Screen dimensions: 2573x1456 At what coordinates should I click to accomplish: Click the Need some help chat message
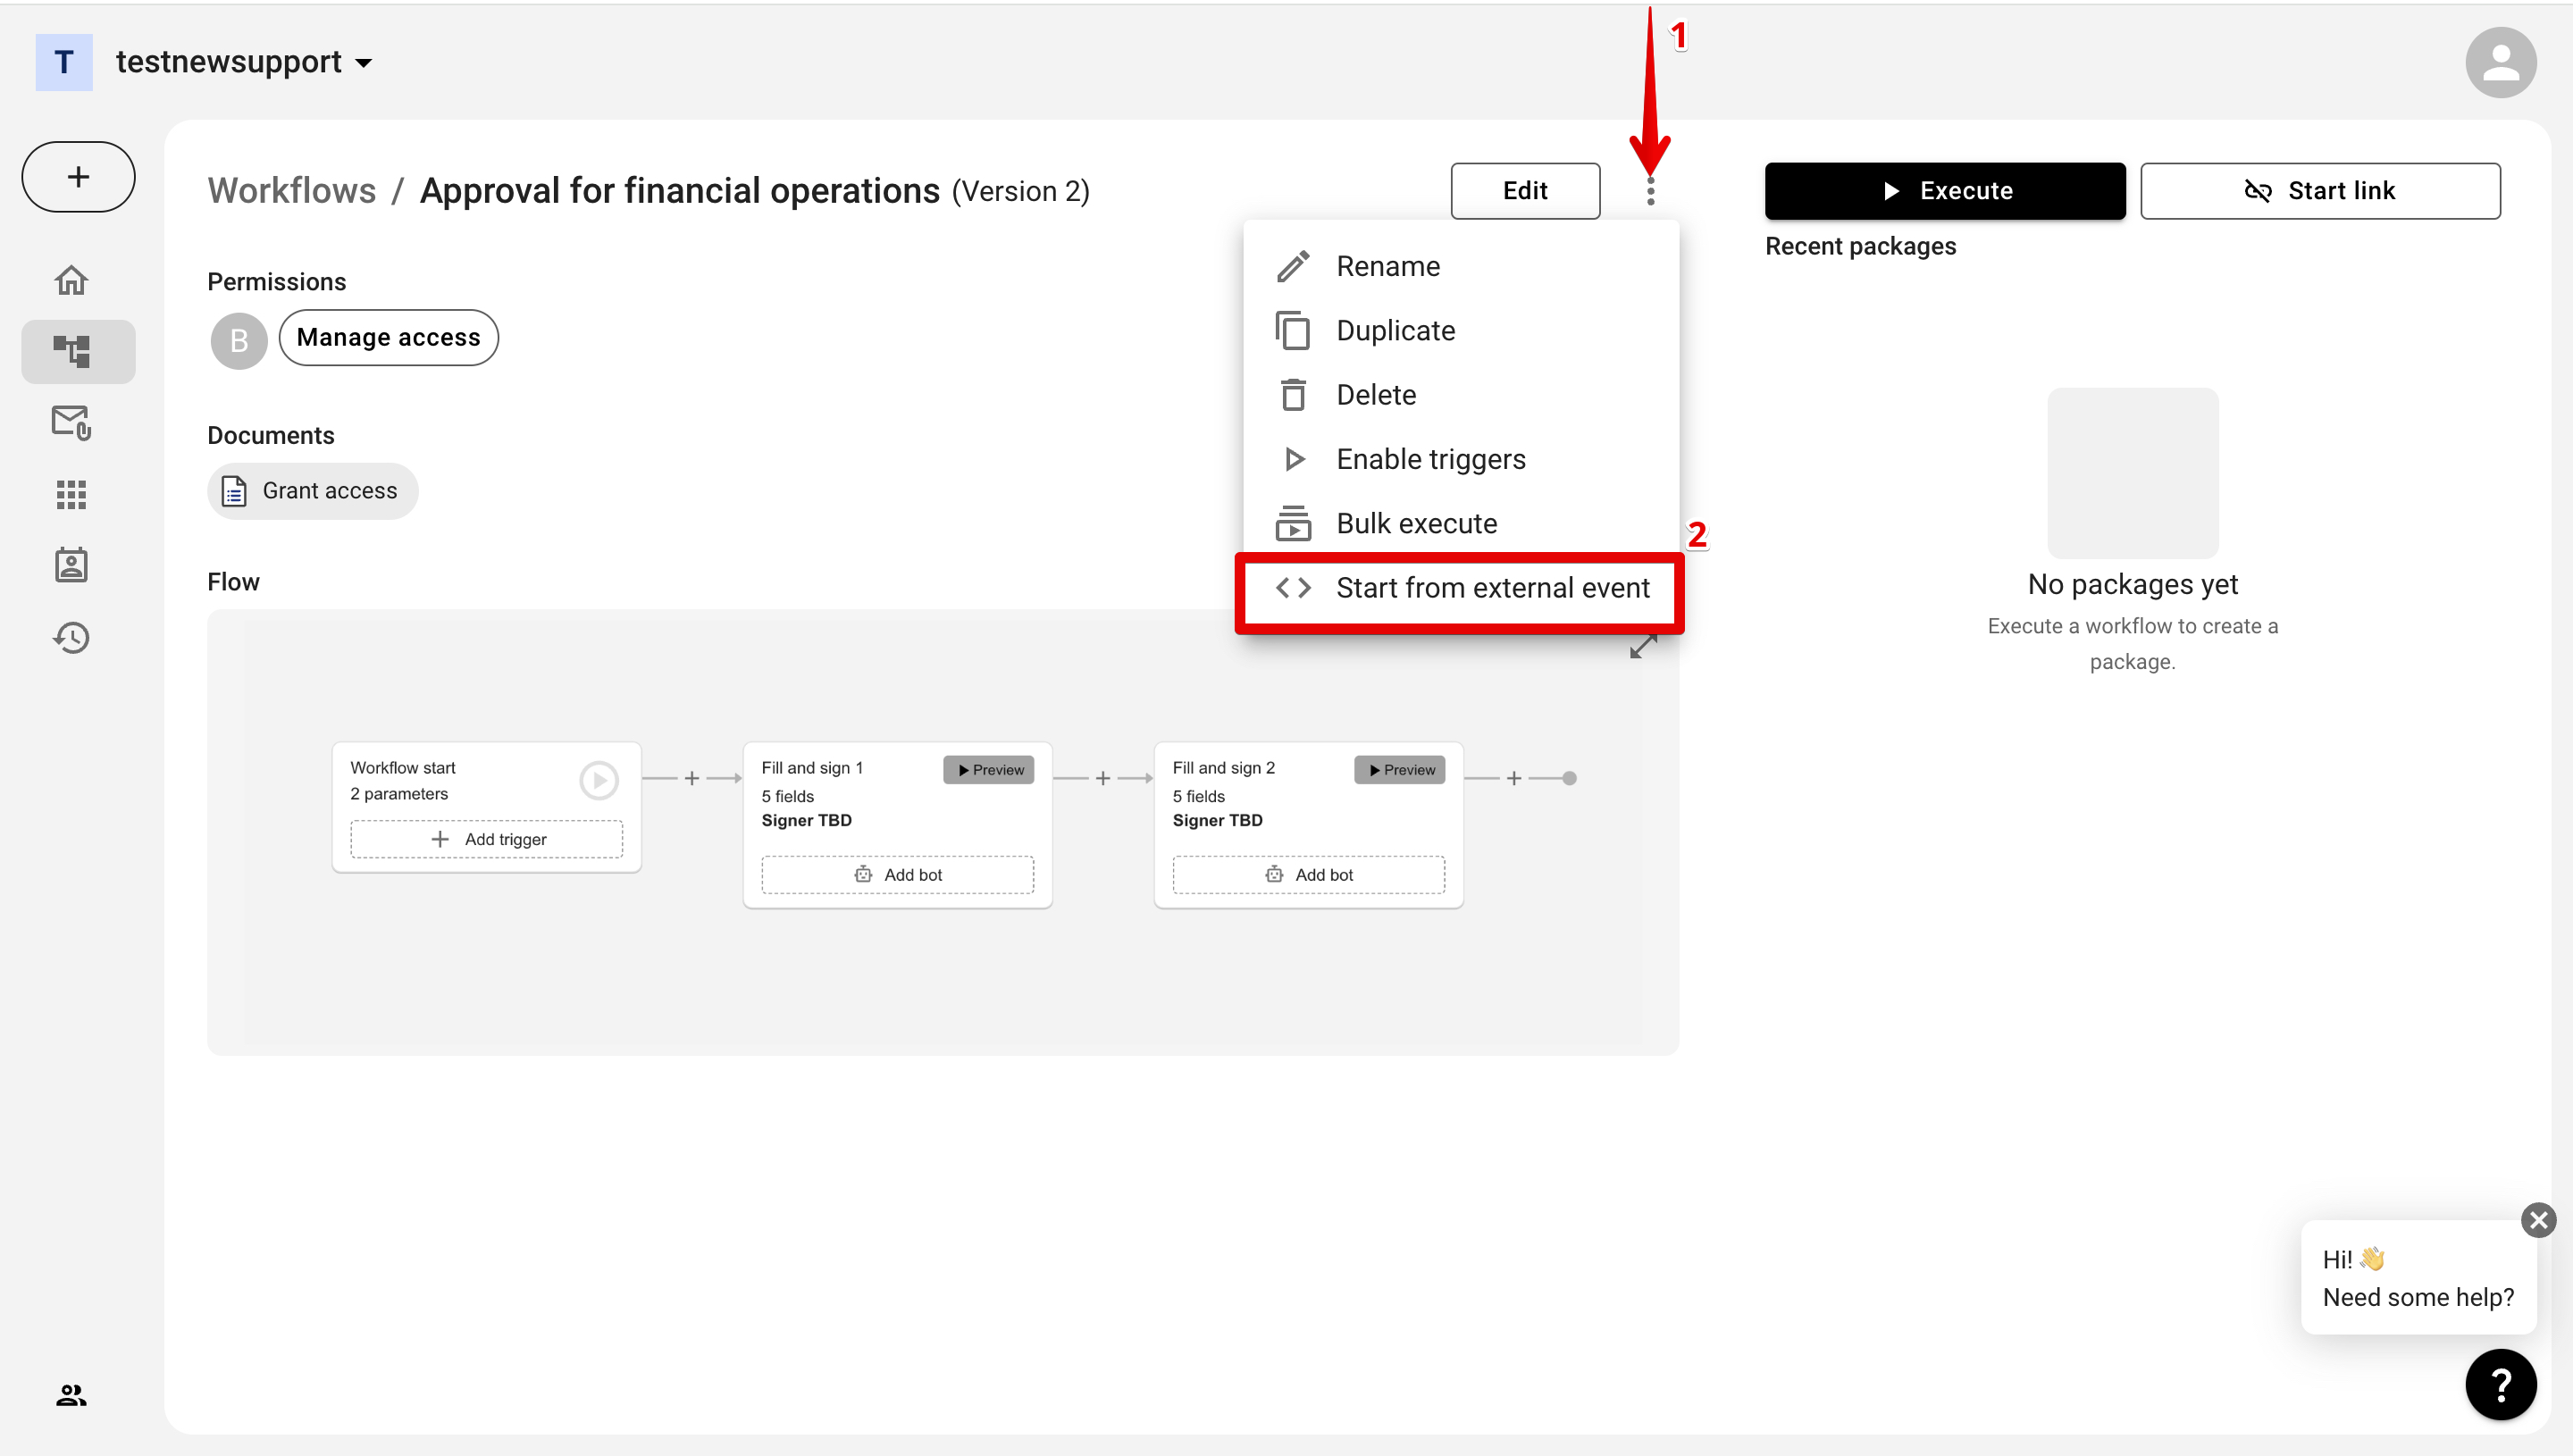click(x=2418, y=1278)
